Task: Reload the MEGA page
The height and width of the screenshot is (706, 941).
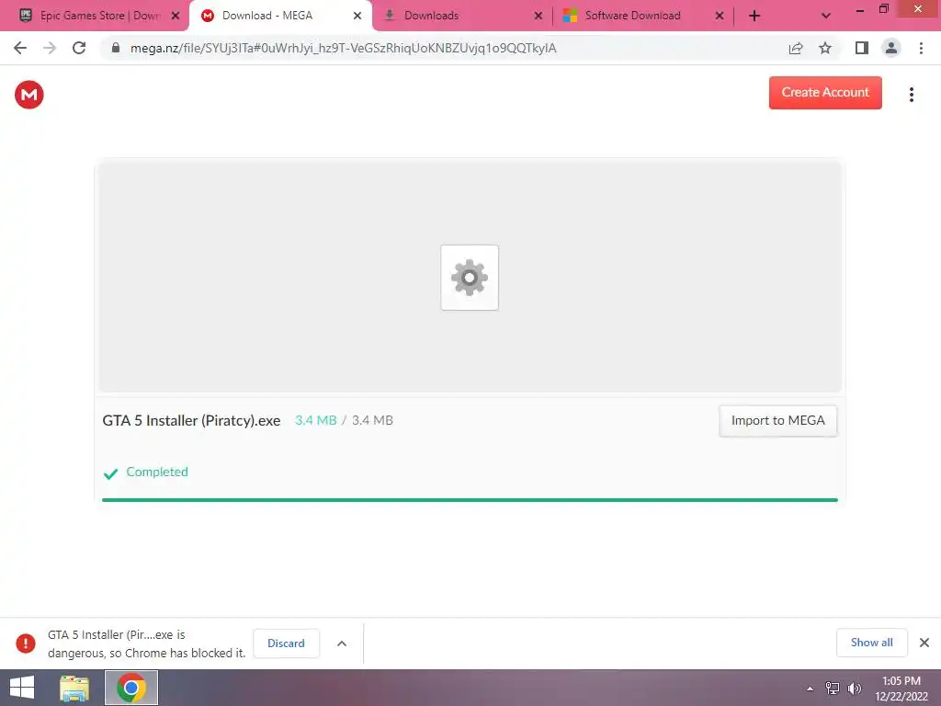Action: coord(79,48)
